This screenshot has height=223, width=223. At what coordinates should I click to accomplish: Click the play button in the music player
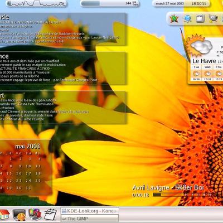(x=192, y=195)
